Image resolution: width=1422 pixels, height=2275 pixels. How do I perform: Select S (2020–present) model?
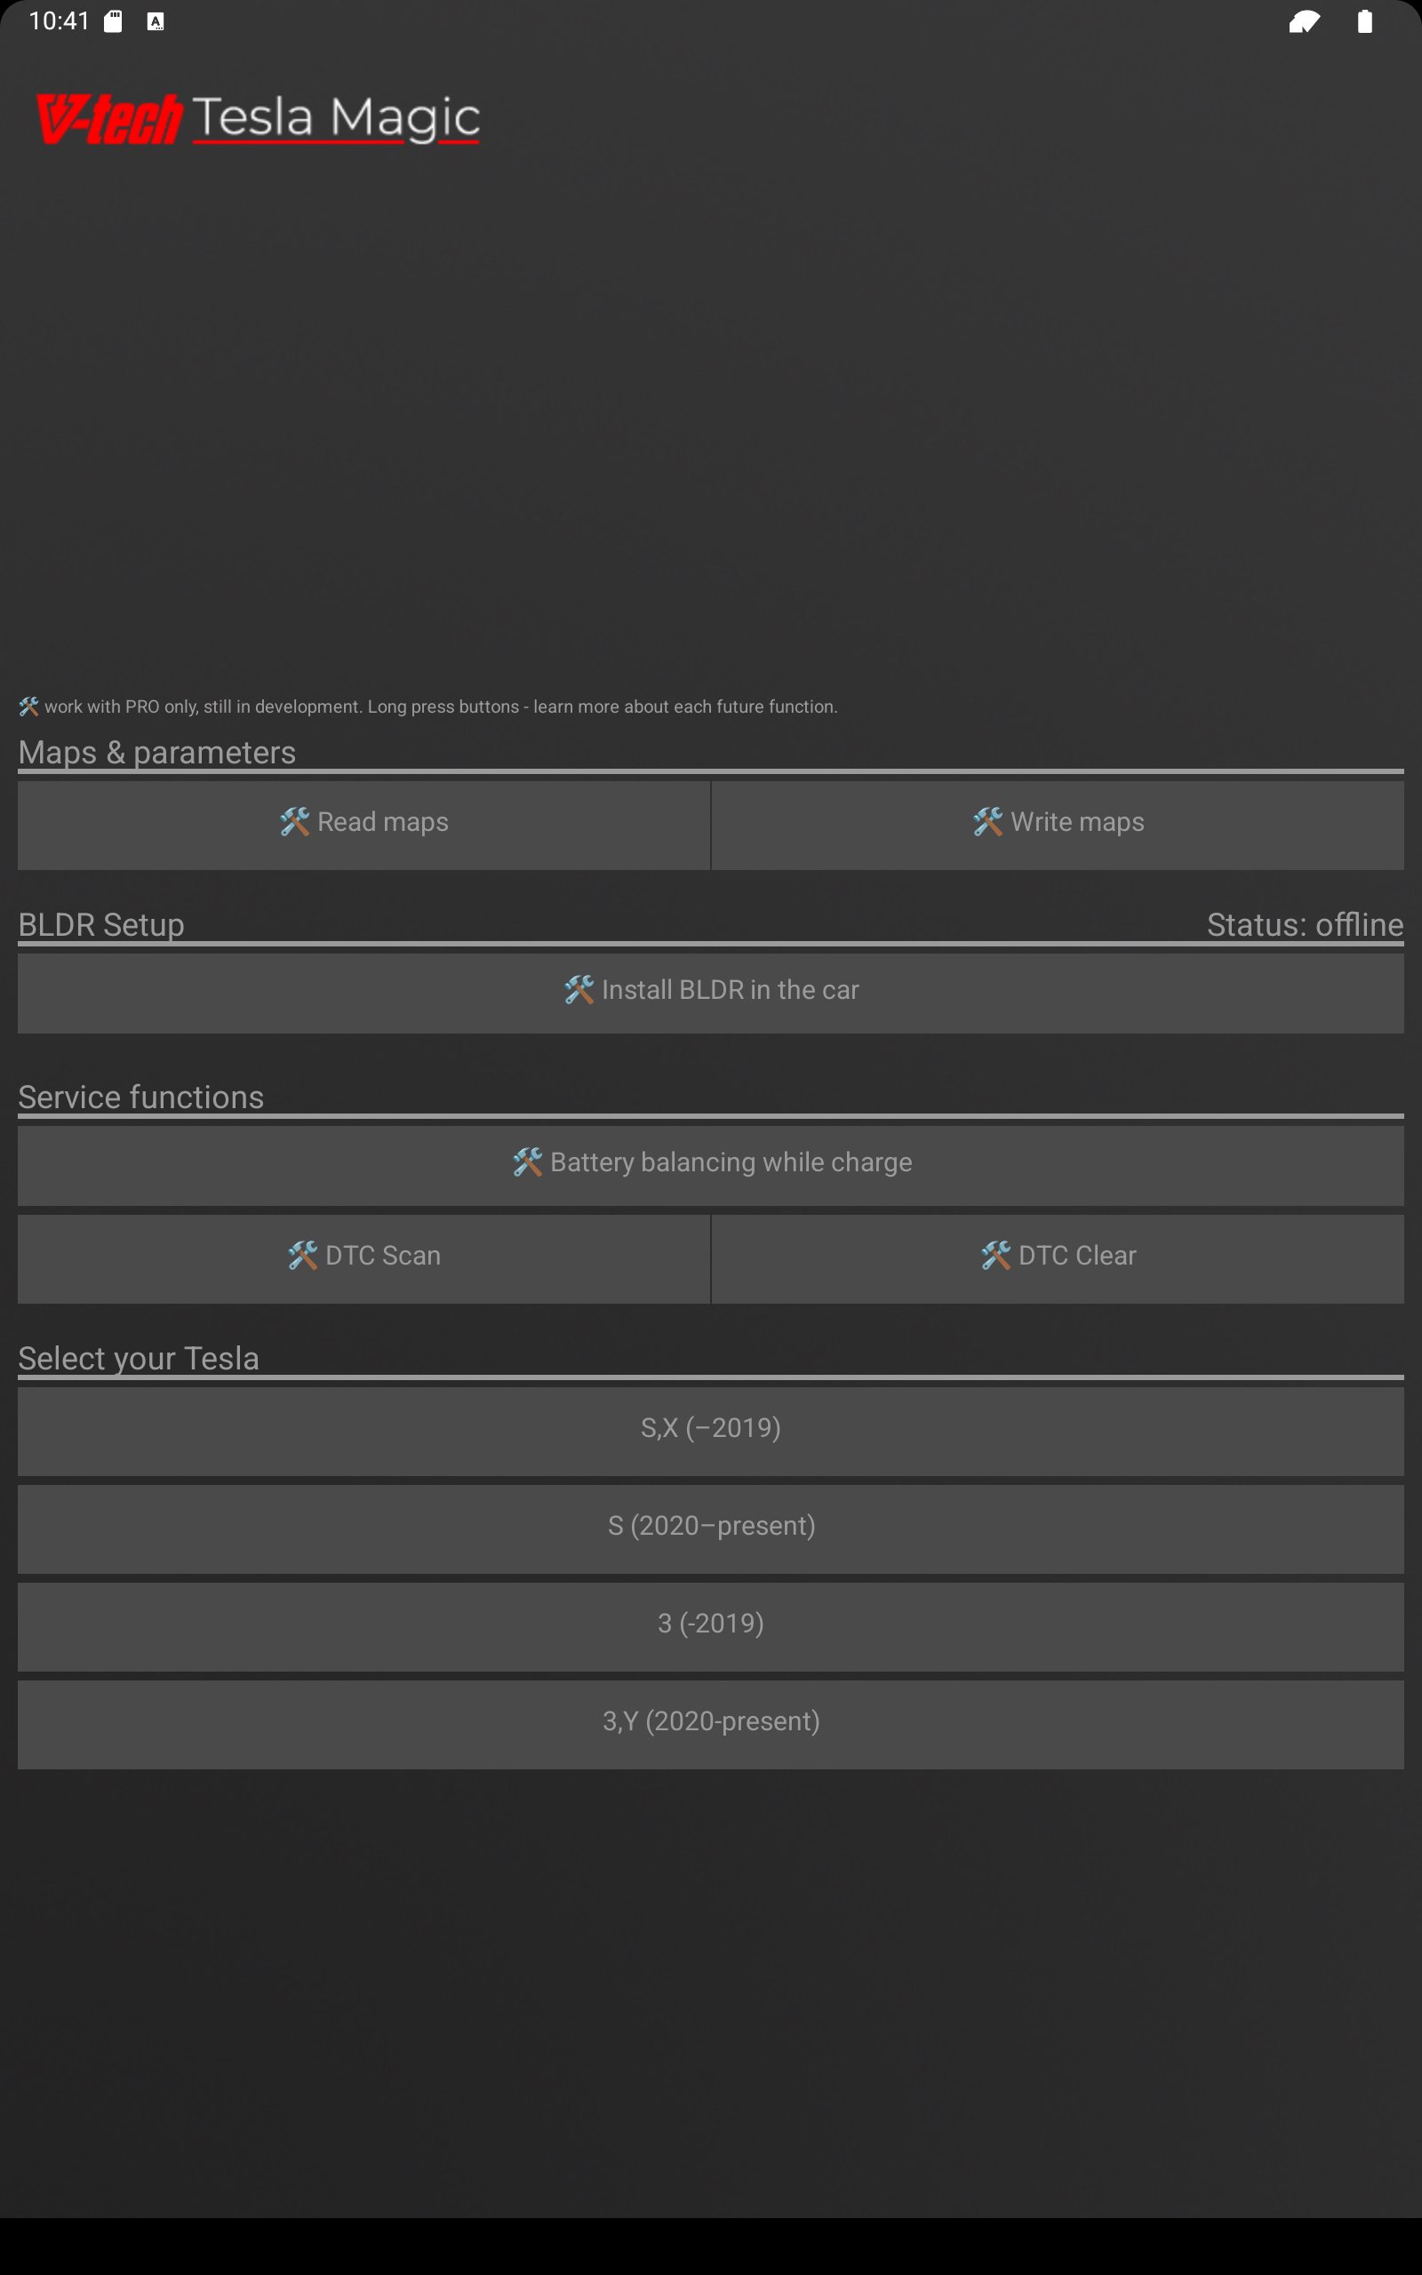711,1527
